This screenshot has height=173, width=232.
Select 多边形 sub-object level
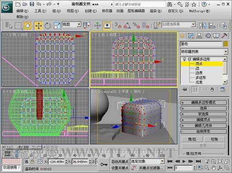tap(201, 77)
